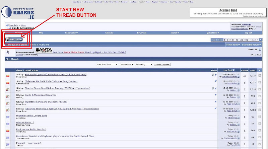Tick checkbox for Rock and/or Roll in Wexford

point(259,130)
